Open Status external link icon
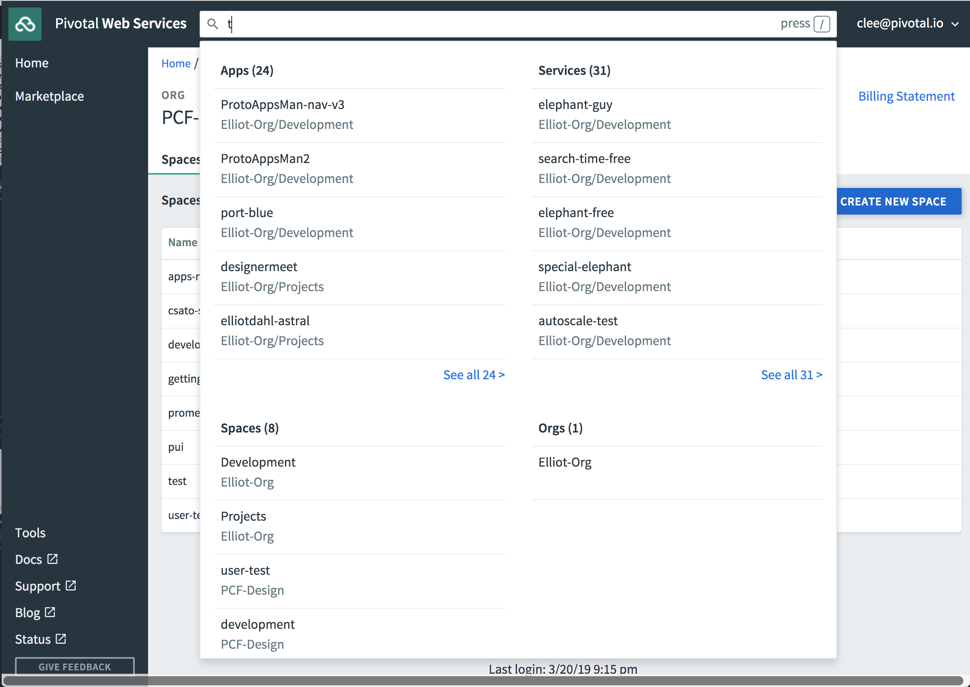The width and height of the screenshot is (970, 687). click(x=61, y=639)
